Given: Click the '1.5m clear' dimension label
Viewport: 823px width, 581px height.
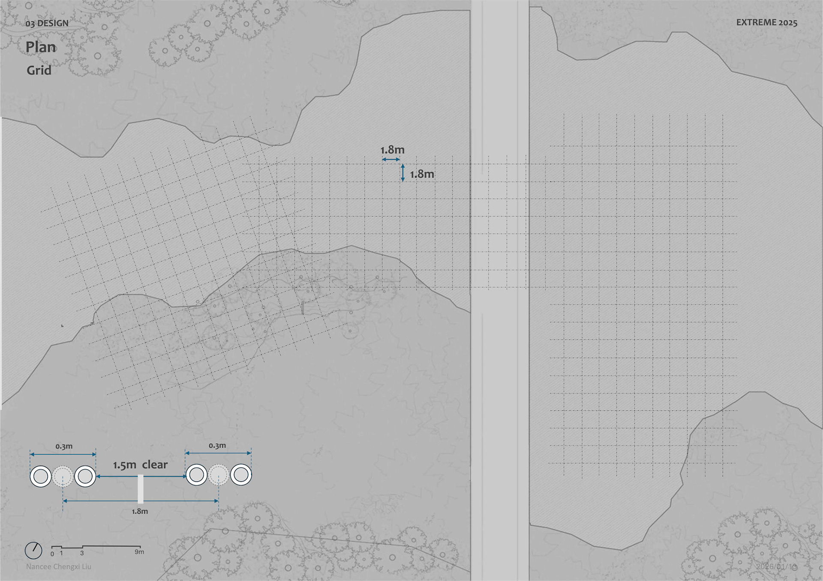Looking at the screenshot, I should tap(140, 465).
